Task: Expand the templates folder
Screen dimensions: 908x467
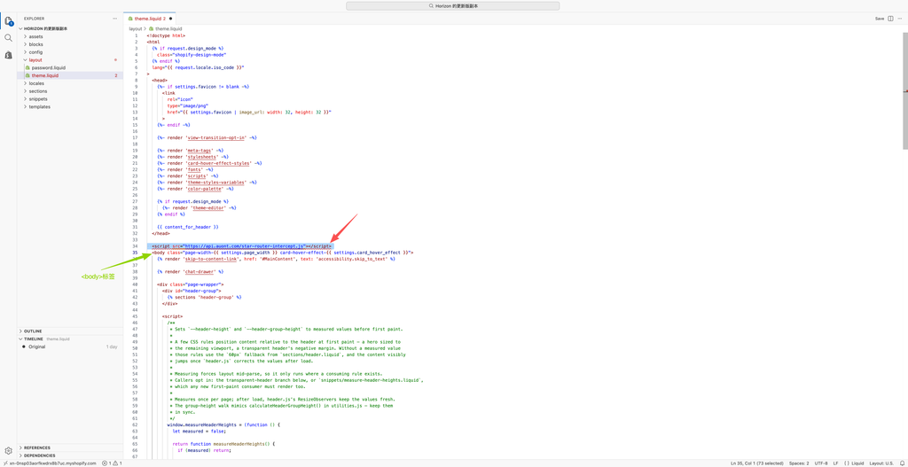Action: pyautogui.click(x=39, y=106)
